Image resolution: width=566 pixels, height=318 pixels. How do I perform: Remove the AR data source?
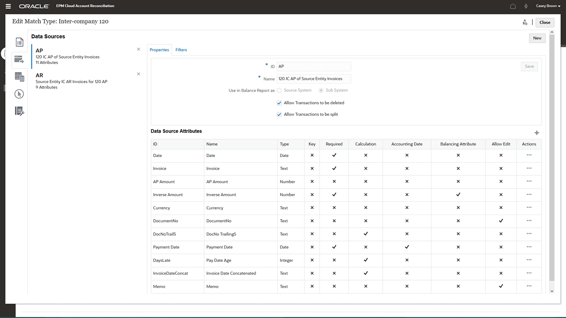click(139, 74)
